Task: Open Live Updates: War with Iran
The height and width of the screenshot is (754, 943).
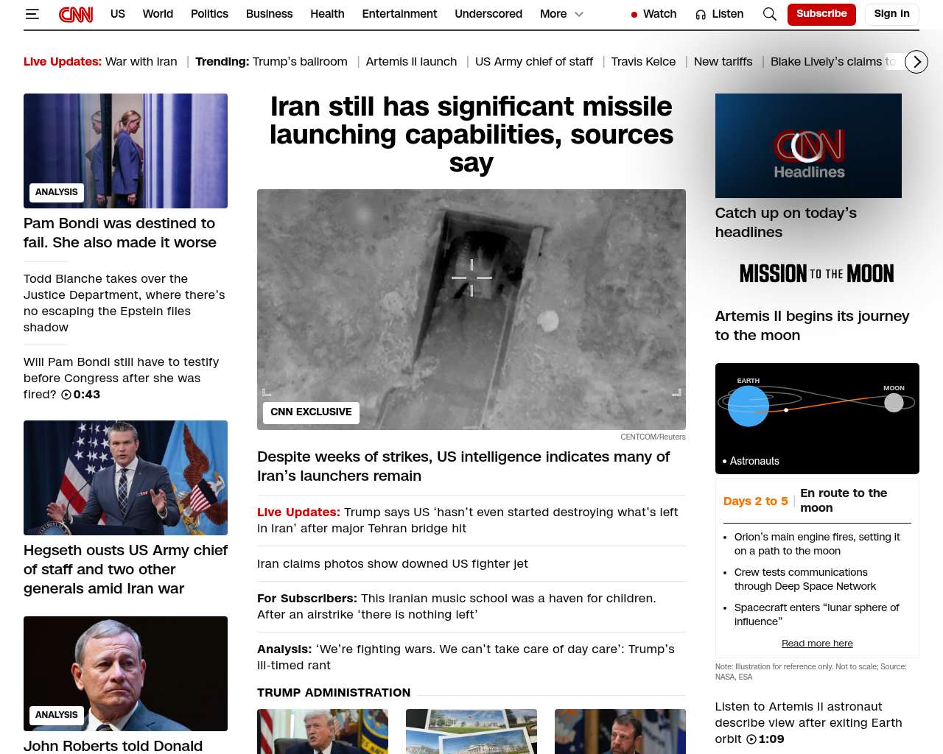Action: click(100, 62)
